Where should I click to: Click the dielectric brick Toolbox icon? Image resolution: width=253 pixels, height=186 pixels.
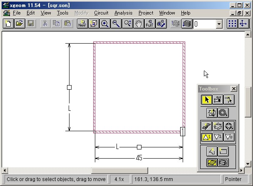click(223, 162)
